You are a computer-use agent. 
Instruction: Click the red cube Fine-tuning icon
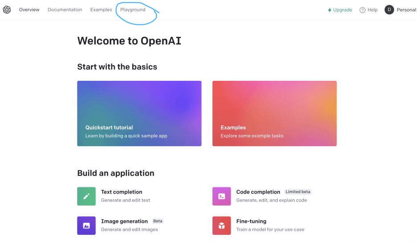click(222, 226)
